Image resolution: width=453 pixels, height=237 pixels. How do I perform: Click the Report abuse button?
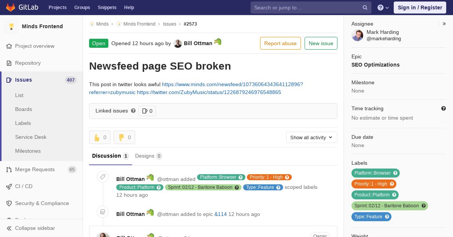click(x=280, y=43)
